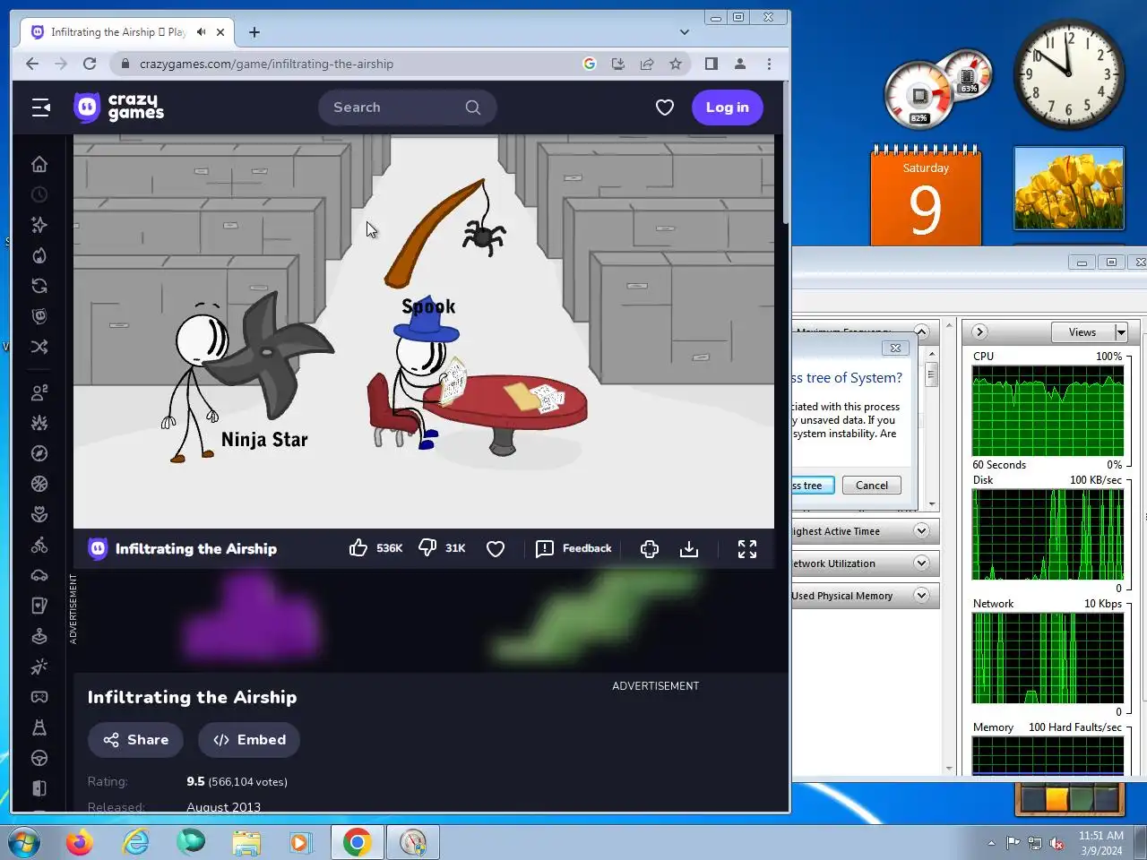
Task: Open Internet Explorer from the taskbar
Action: 135,843
